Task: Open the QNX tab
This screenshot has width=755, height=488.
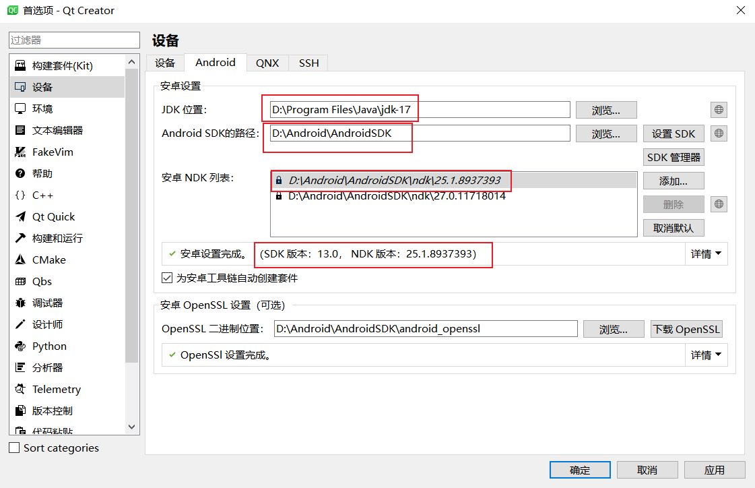Action: pos(267,63)
